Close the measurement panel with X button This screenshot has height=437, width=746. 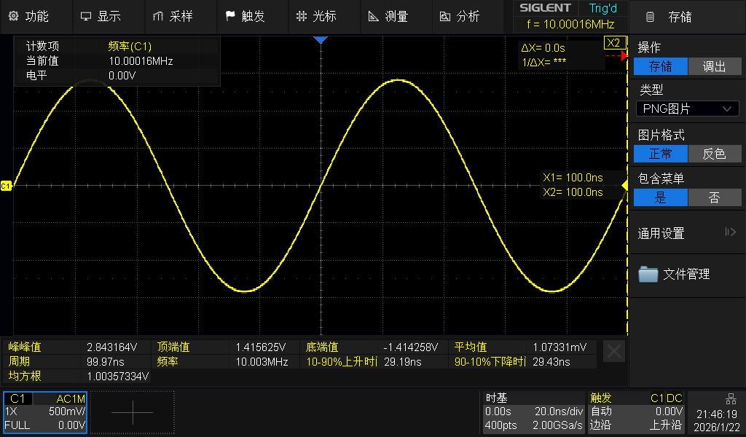tap(614, 352)
